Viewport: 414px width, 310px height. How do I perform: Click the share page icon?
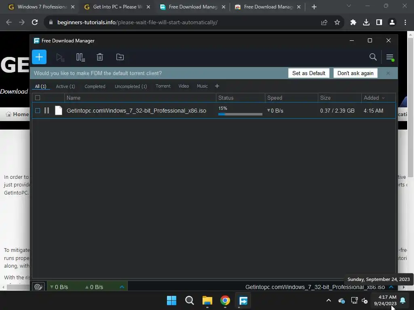point(324,23)
